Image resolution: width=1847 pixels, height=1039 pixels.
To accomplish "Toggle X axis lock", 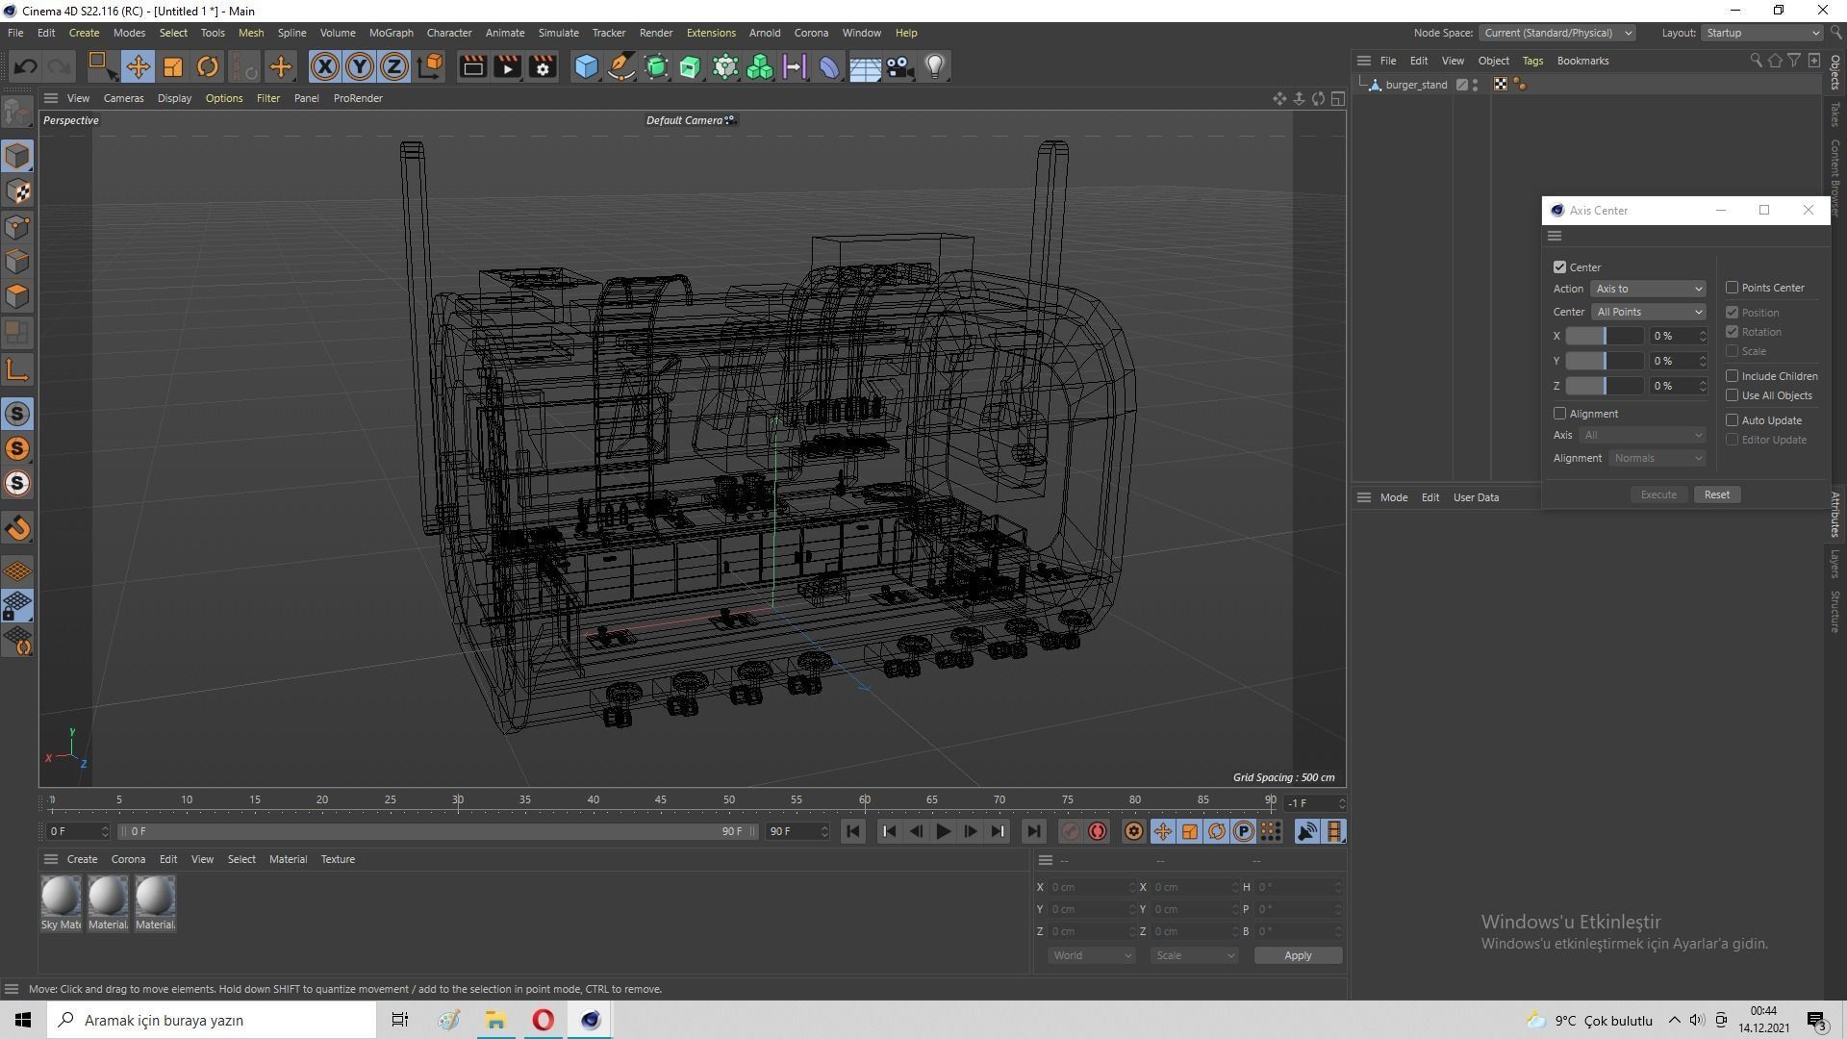I will tap(325, 66).
